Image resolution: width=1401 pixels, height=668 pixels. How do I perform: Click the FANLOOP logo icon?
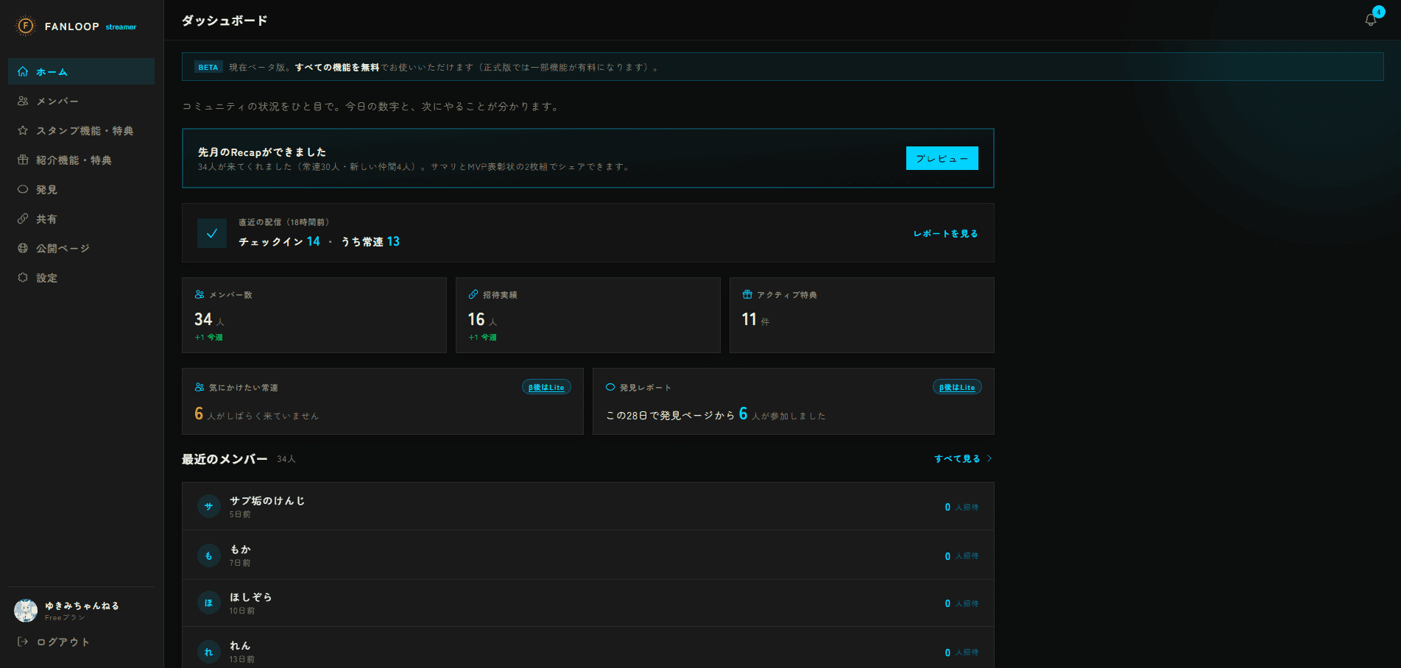tap(26, 26)
